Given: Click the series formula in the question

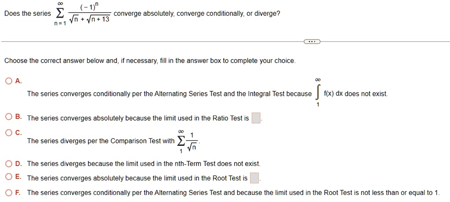Looking at the screenshot, I should pos(82,13).
